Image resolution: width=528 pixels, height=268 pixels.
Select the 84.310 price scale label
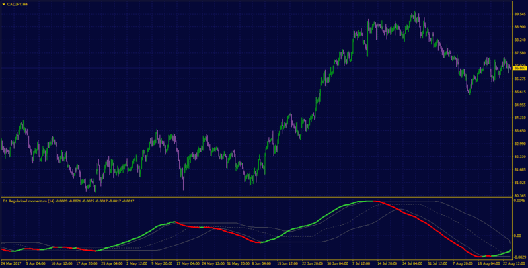click(x=520, y=118)
